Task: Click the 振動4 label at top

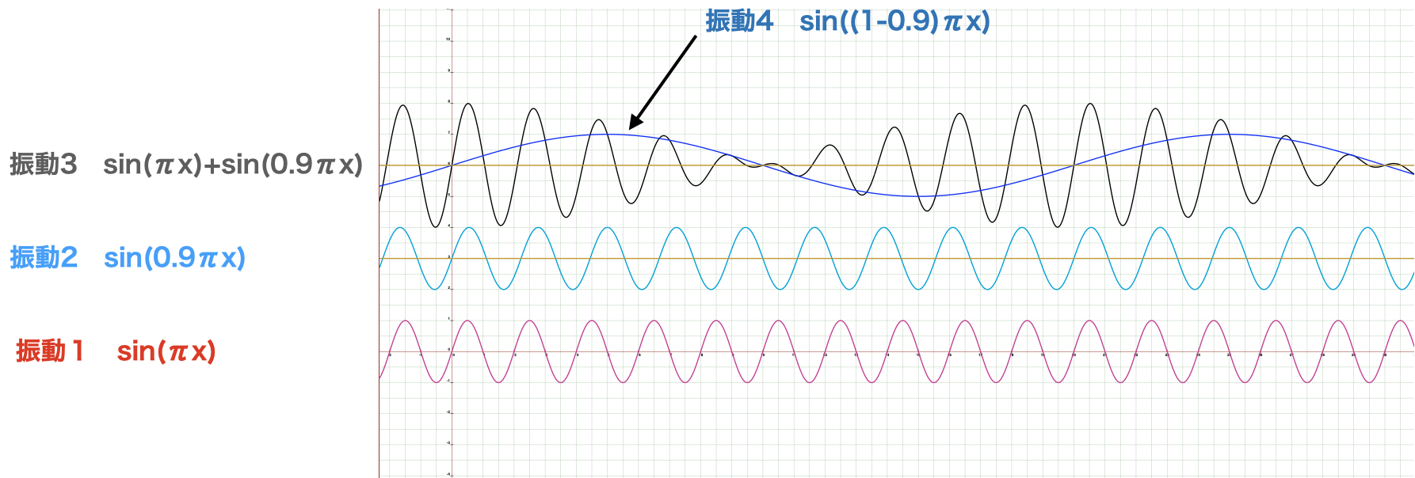Action: (738, 21)
